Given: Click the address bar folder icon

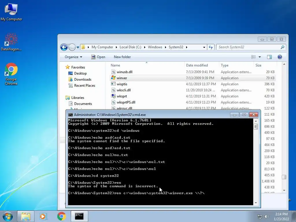Looking at the screenshot, I should point(83,47).
